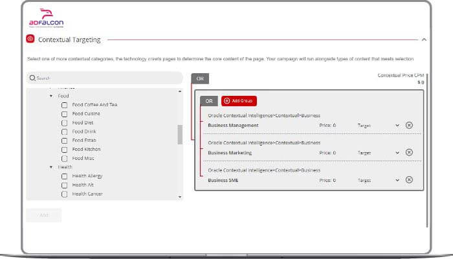Screen dimensions: 453x259
Task: Open Target dropdown for Business Management
Action: pyautogui.click(x=397, y=125)
